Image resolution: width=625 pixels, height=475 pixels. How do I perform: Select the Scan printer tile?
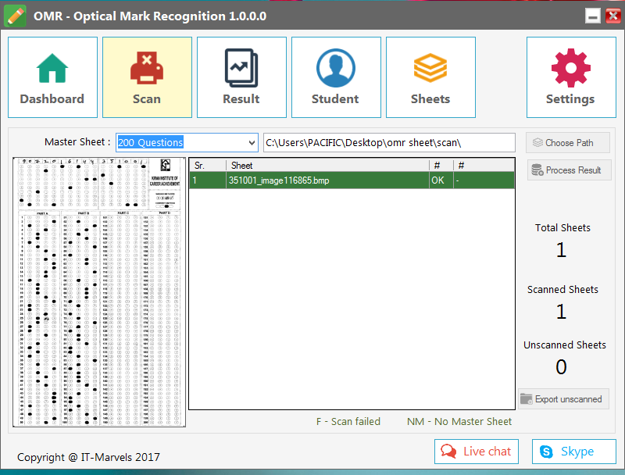pyautogui.click(x=147, y=77)
